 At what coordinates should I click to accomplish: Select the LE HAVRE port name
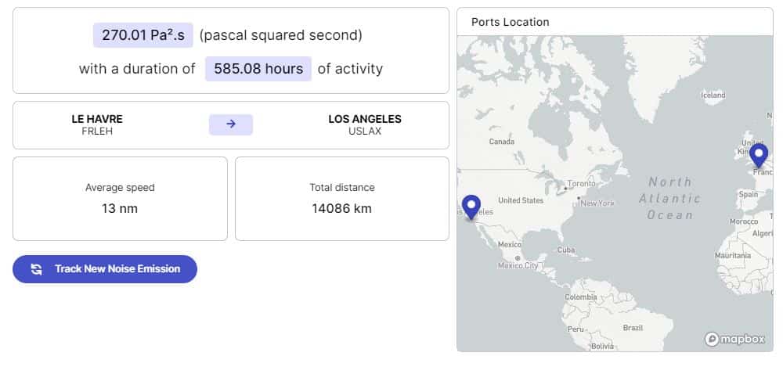point(97,119)
